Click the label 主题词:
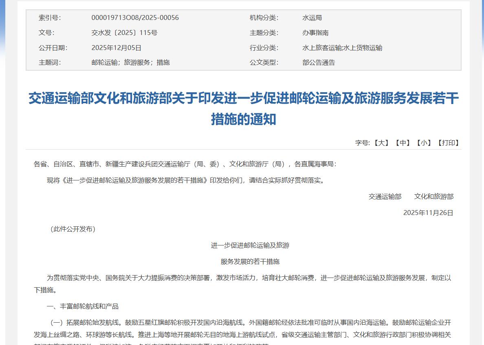Screen dimensions: 484x345 coord(50,63)
